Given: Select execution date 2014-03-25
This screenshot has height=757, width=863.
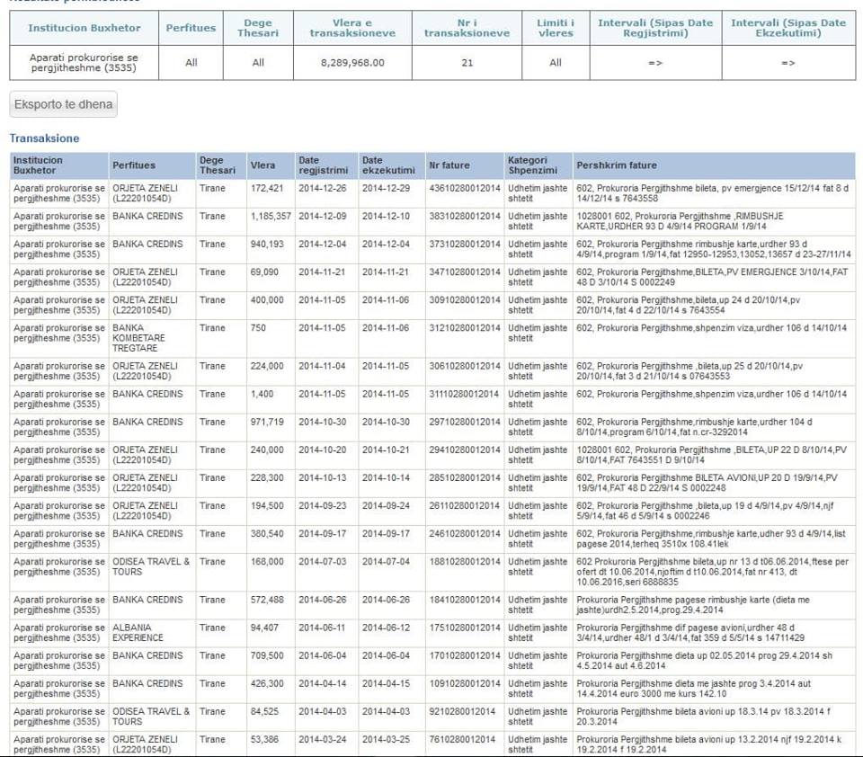Looking at the screenshot, I should click(386, 739).
